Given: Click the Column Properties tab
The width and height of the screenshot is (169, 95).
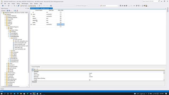Looking at the screenshot, I should 36,67.
